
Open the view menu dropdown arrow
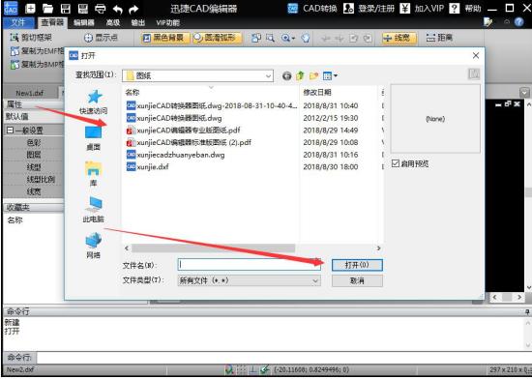336,75
